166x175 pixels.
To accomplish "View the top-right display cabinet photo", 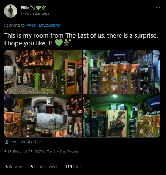I will pos(121,72).
